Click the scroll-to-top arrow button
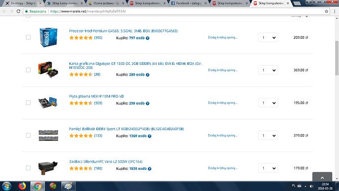 (x=322, y=177)
